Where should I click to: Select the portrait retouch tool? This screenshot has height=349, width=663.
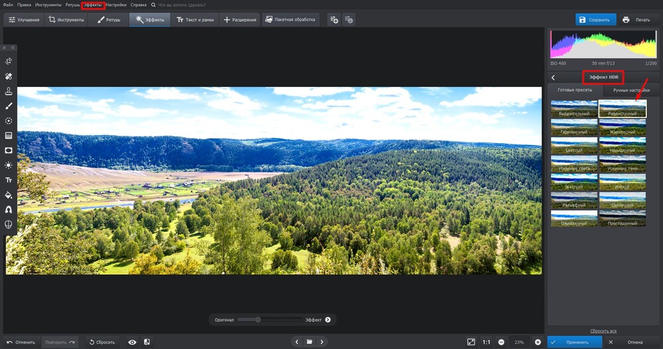9,209
